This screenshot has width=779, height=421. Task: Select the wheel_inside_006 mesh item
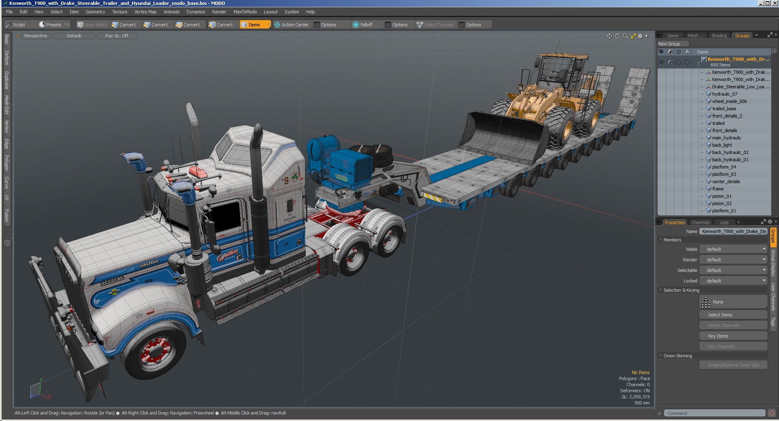(x=729, y=101)
